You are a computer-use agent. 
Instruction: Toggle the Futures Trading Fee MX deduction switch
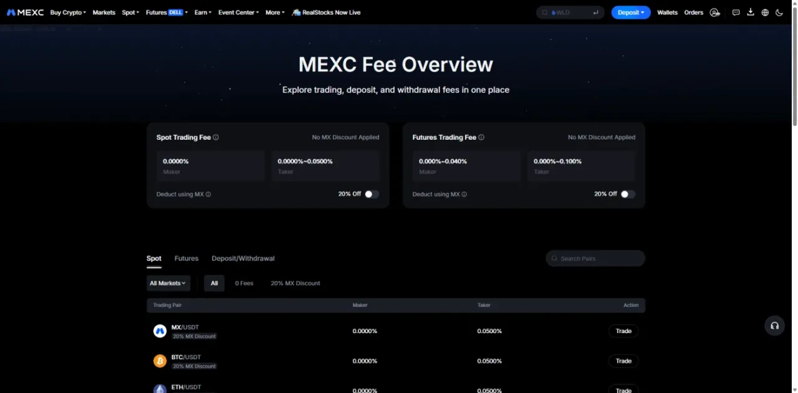click(628, 194)
